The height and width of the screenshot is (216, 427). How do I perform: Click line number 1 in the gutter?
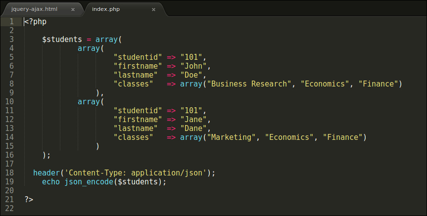(11, 21)
